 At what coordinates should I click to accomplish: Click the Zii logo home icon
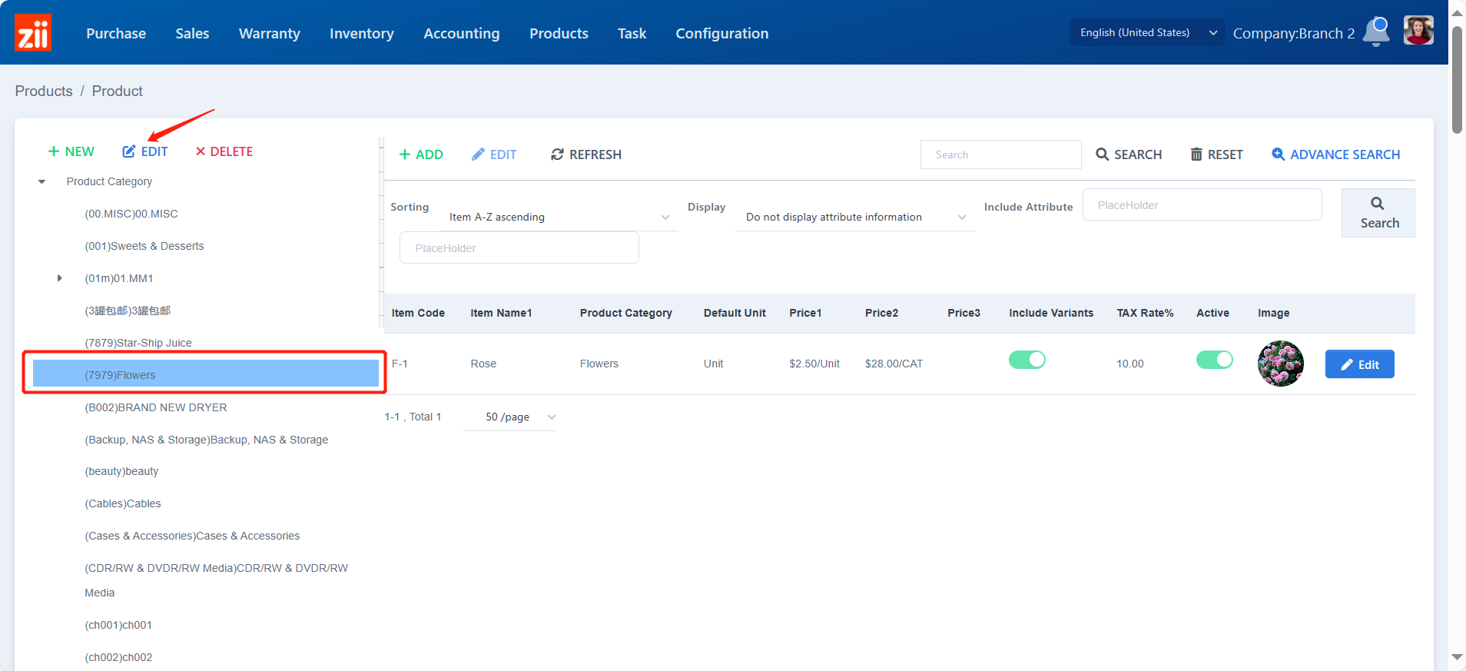(33, 33)
